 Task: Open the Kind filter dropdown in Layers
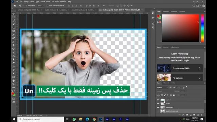click(x=162, y=87)
